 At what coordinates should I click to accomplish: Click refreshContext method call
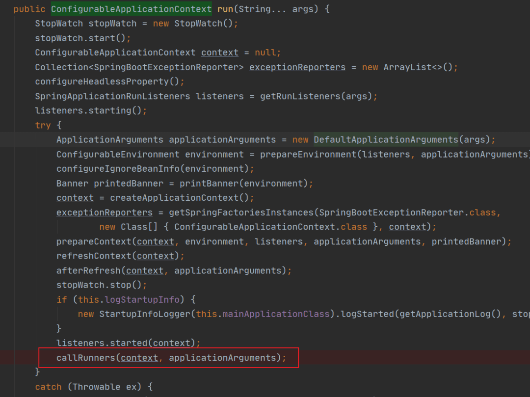pos(94,256)
